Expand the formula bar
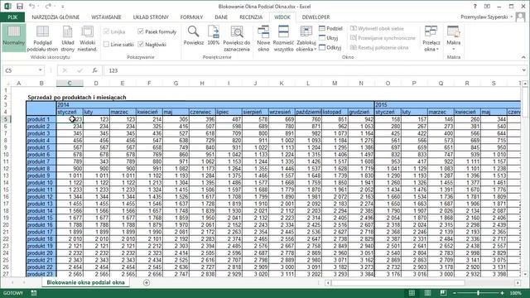Image resolution: width=530 pixels, height=298 pixels. pyautogui.click(x=523, y=70)
